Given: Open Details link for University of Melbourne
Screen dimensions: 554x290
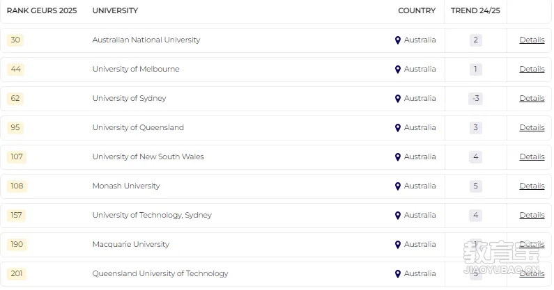Looking at the screenshot, I should [x=532, y=69].
